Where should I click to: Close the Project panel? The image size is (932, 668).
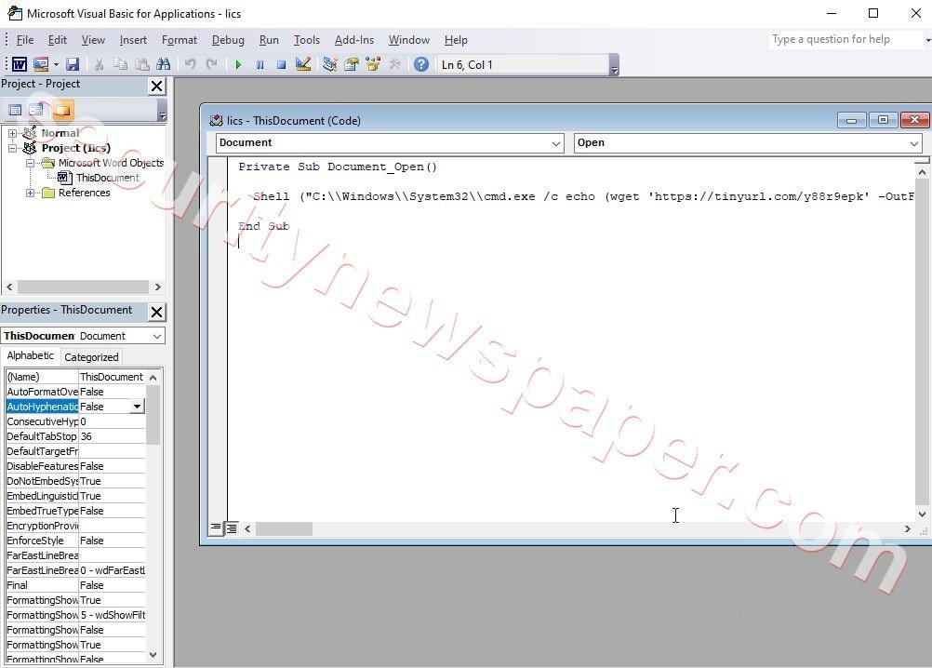(157, 87)
